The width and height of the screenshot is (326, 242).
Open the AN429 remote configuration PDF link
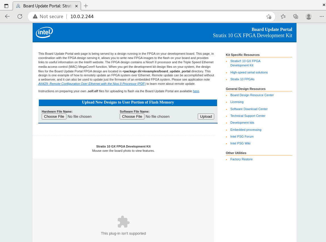click(x=92, y=84)
